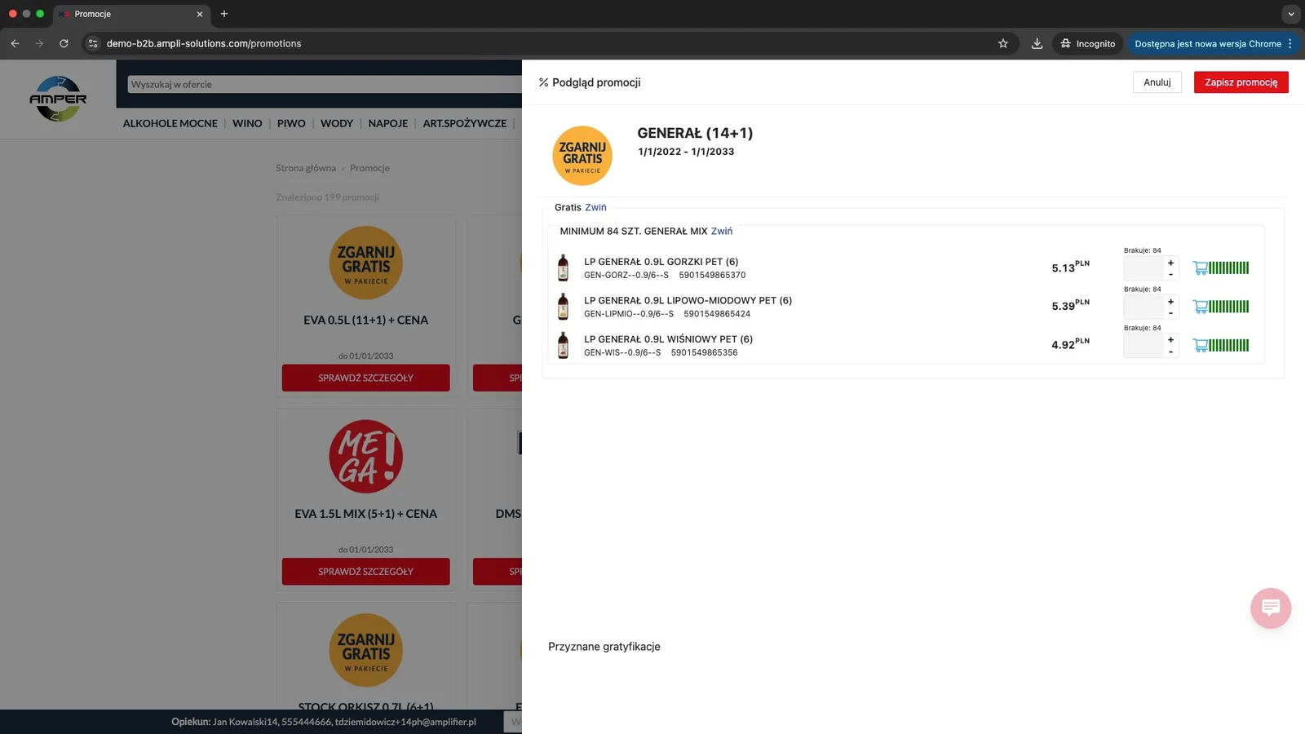
Task: Increase quantity for GENERAŁ WIŚNIOWY PET
Action: (x=1170, y=339)
